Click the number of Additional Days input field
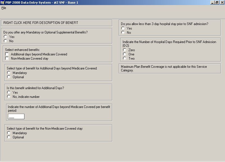Screen dimensions: 225x162 pos(16,116)
